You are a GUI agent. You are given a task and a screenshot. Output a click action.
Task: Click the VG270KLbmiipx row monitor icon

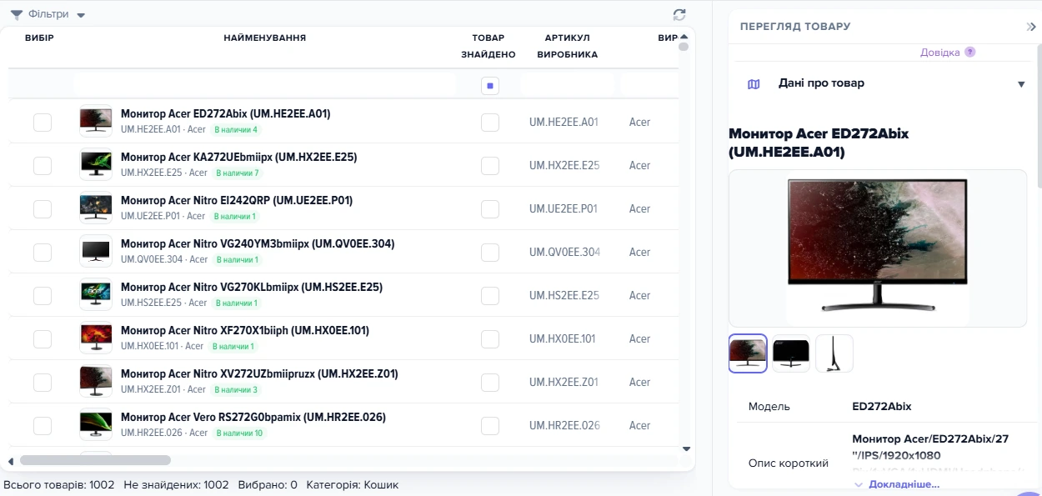(96, 295)
